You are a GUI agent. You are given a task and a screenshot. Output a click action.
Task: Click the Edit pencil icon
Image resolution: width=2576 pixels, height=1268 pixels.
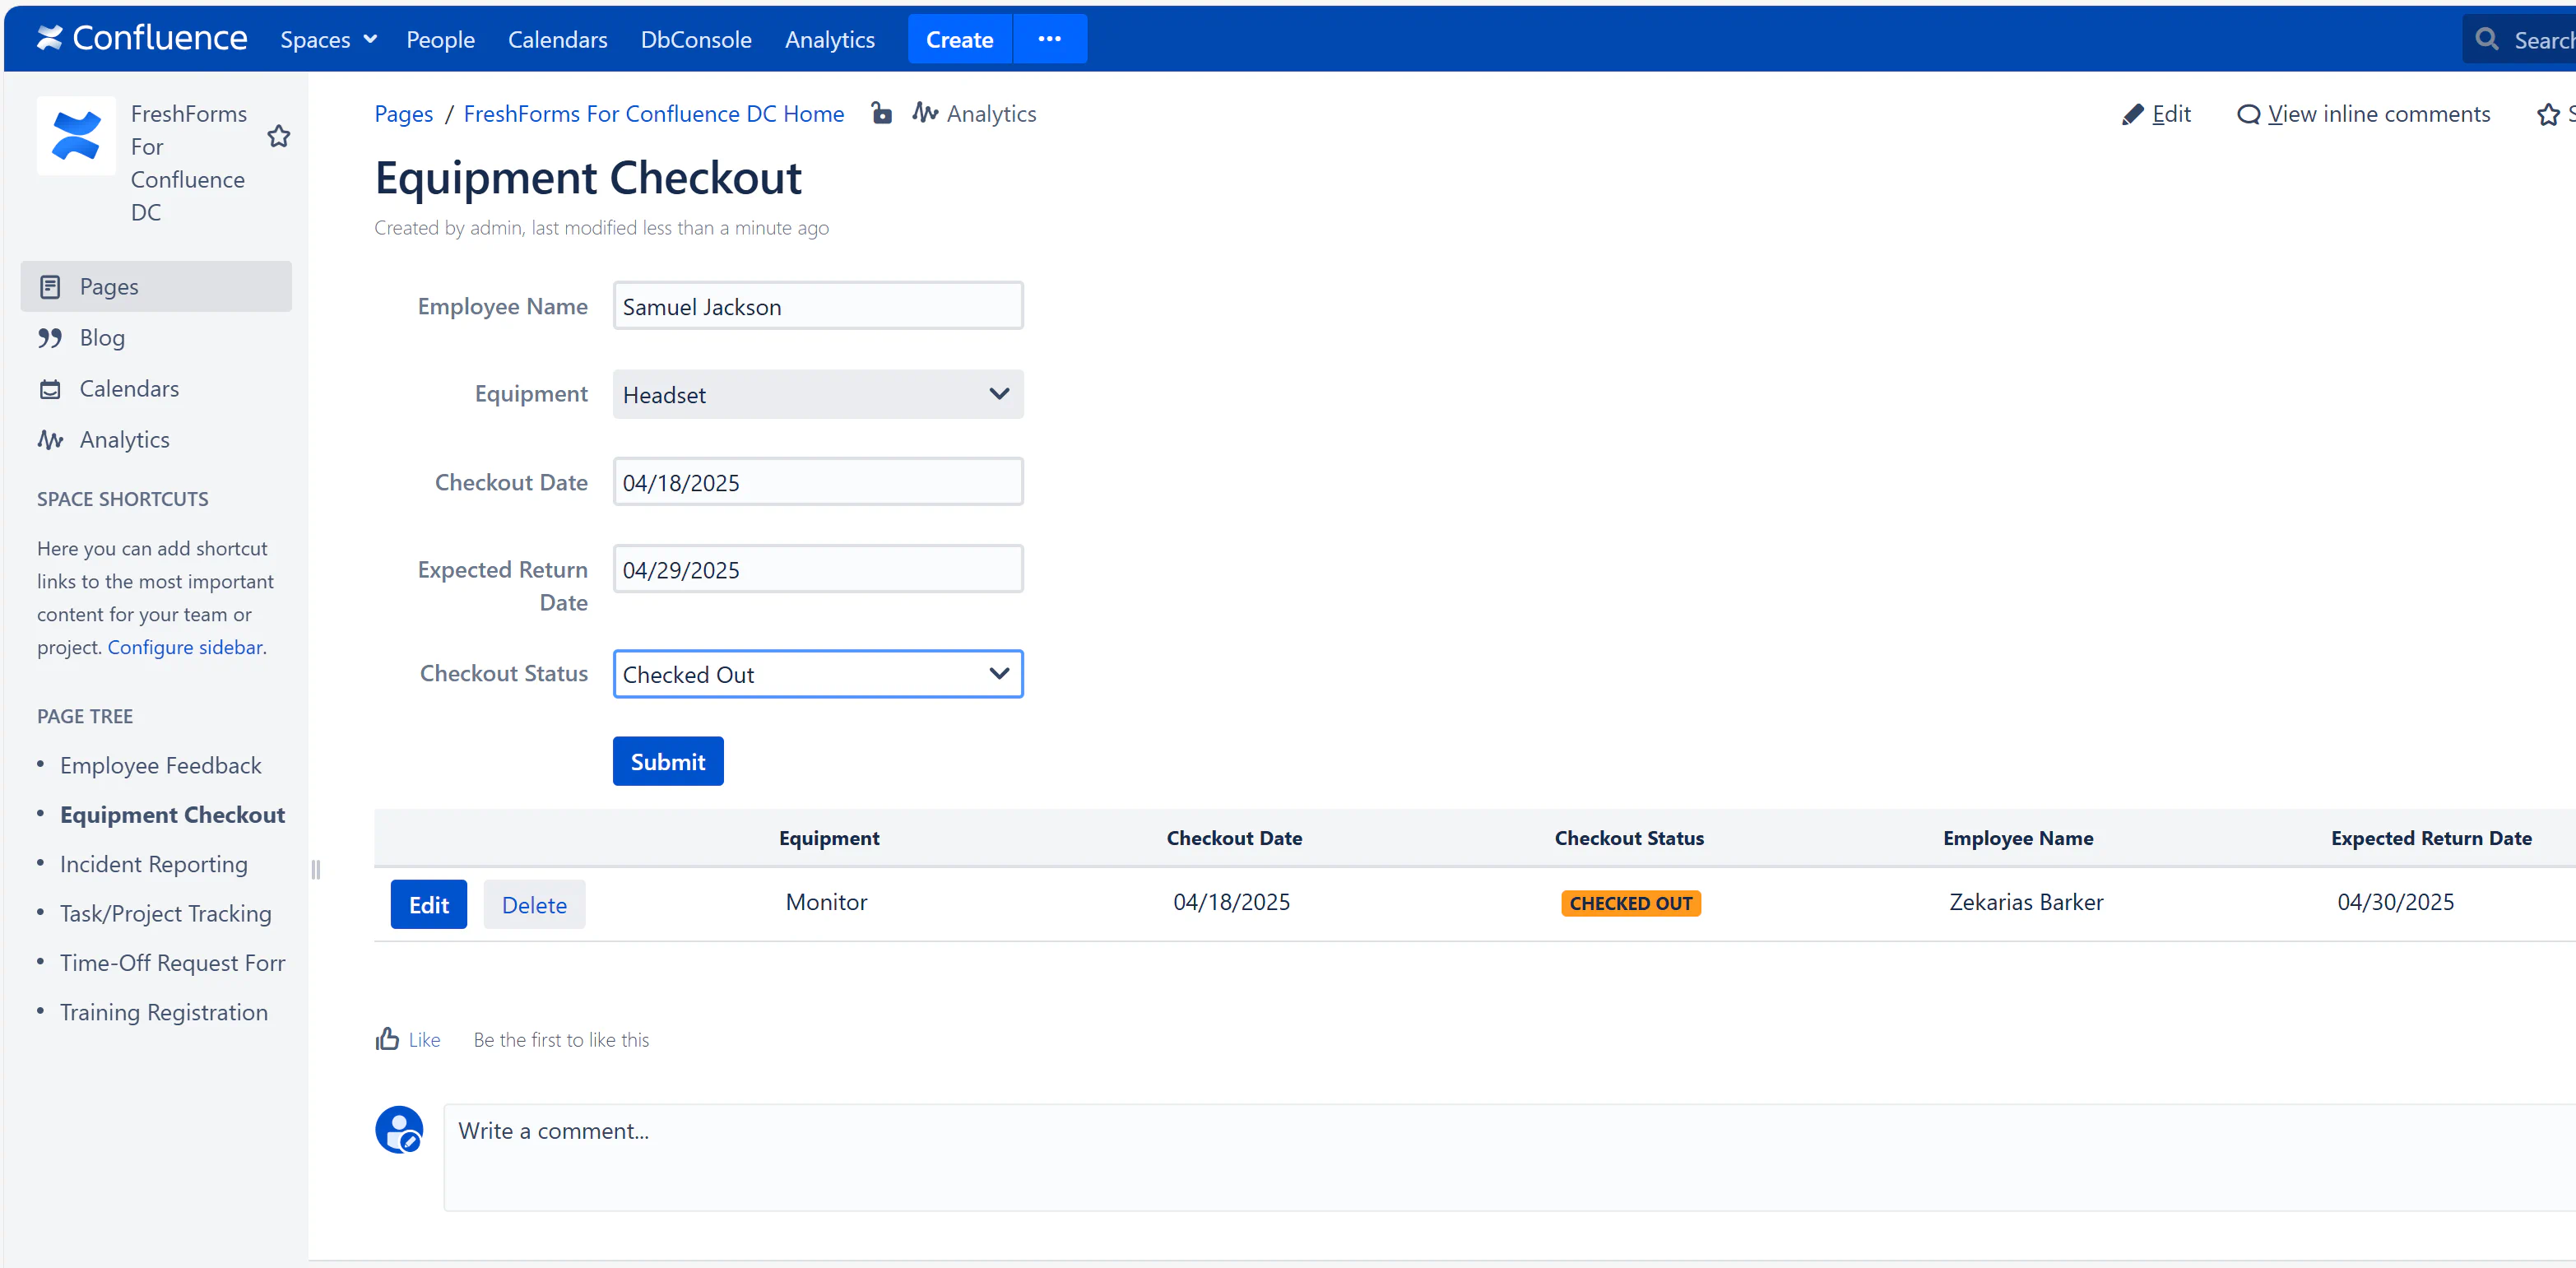pos(2132,115)
